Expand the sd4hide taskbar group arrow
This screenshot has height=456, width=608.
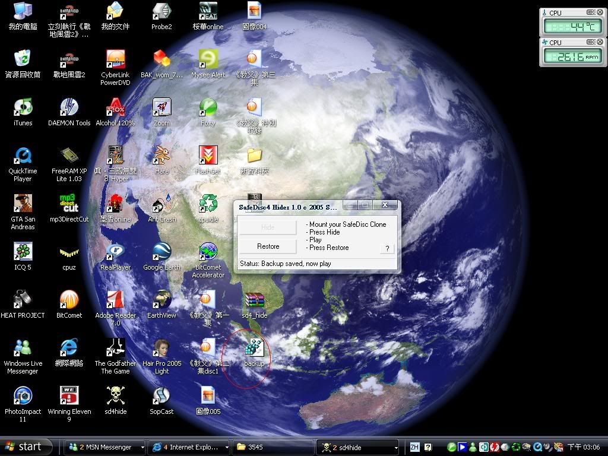pyautogui.click(x=396, y=448)
